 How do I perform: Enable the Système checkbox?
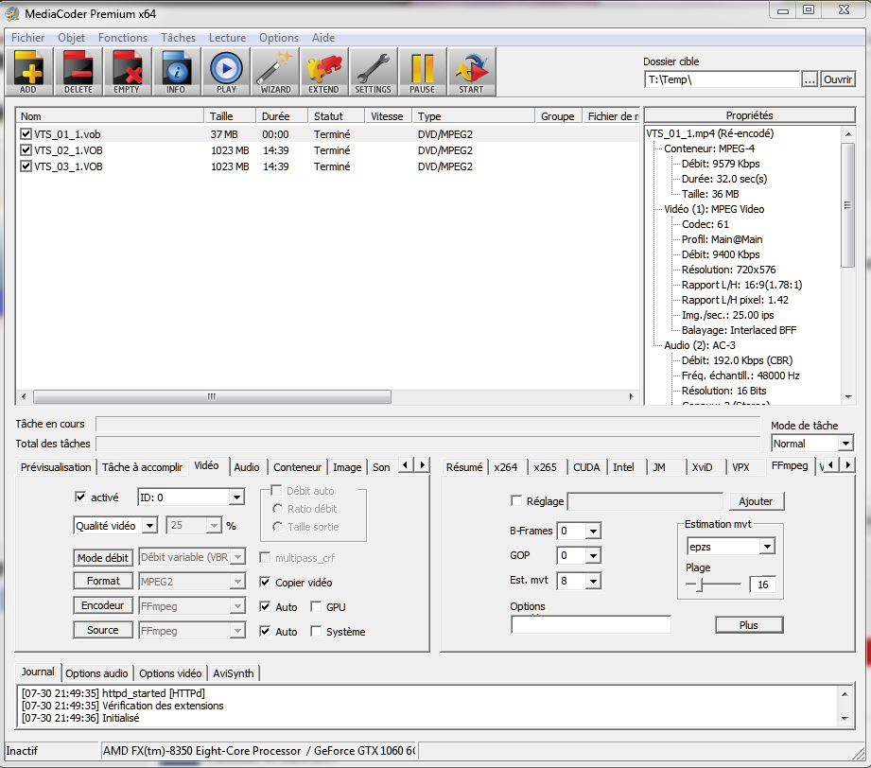coord(316,631)
